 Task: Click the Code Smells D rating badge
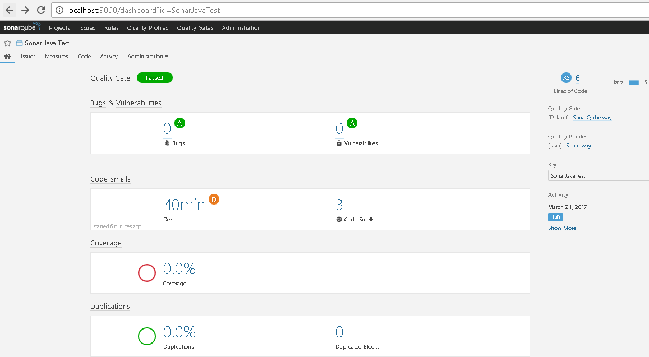[214, 199]
